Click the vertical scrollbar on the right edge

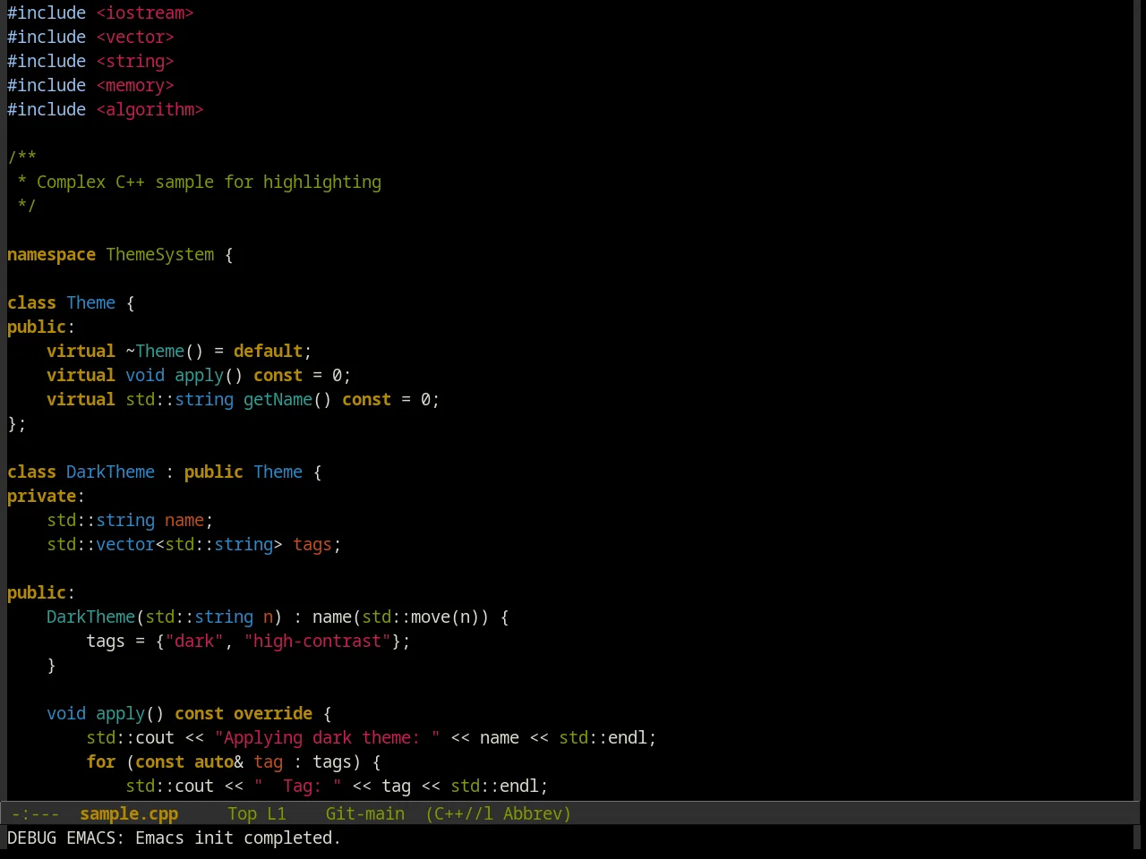pyautogui.click(x=1139, y=400)
